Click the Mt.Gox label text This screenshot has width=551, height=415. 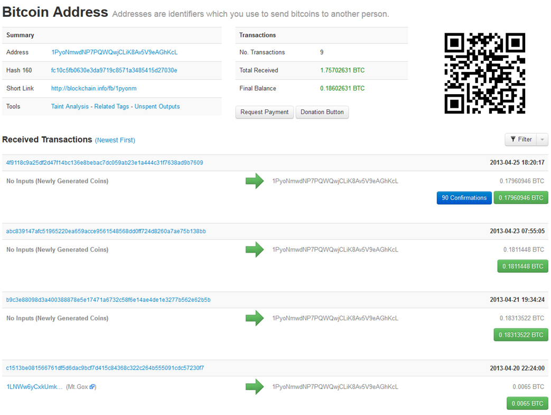[x=78, y=387]
